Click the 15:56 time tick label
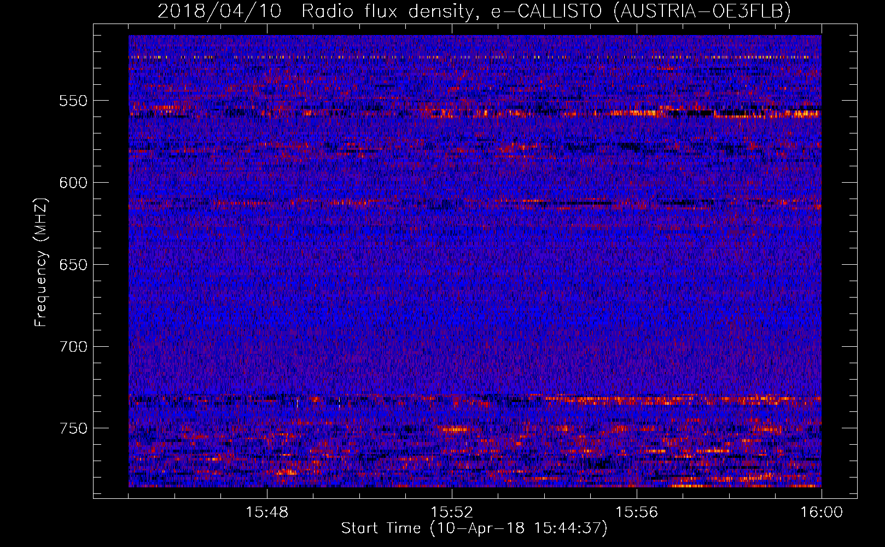This screenshot has width=885, height=547. [637, 513]
